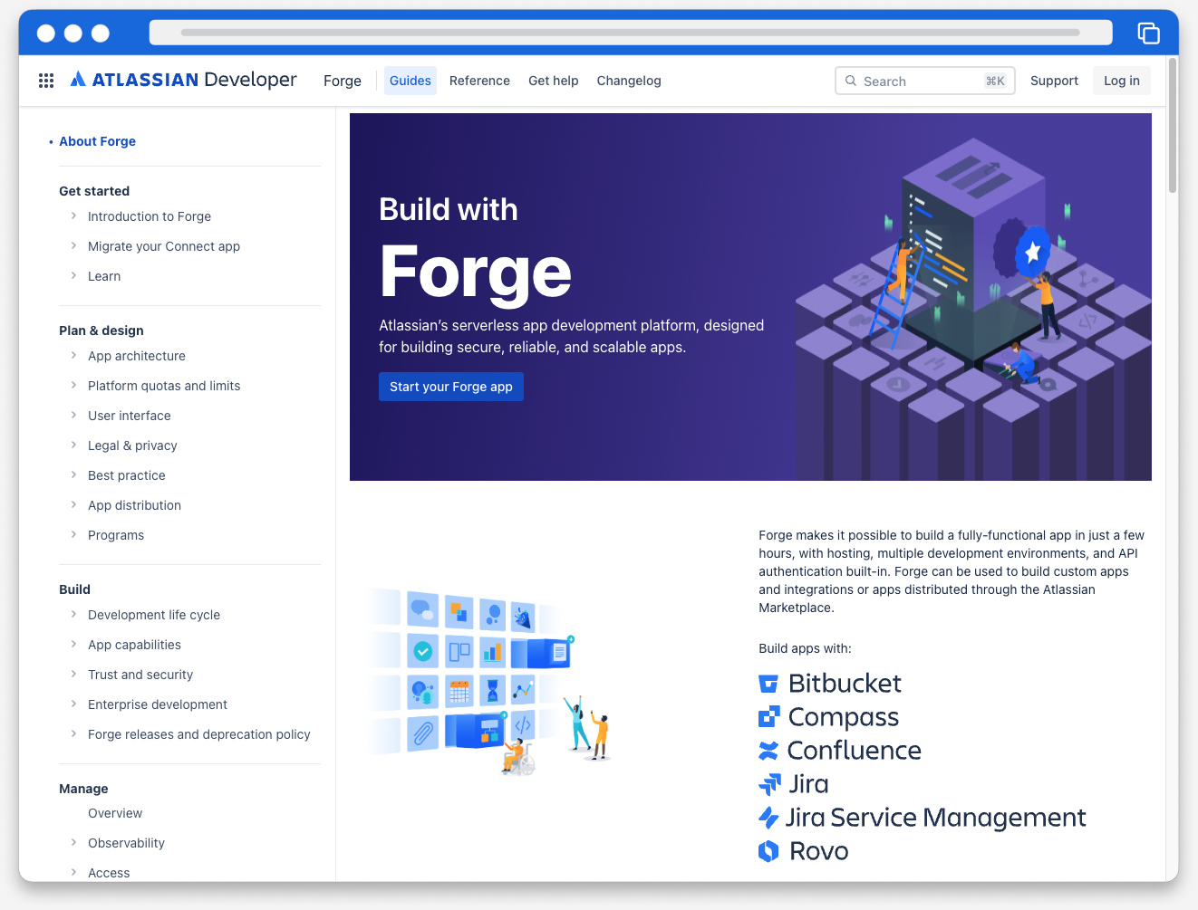Open the Forge nav item

[x=343, y=81]
